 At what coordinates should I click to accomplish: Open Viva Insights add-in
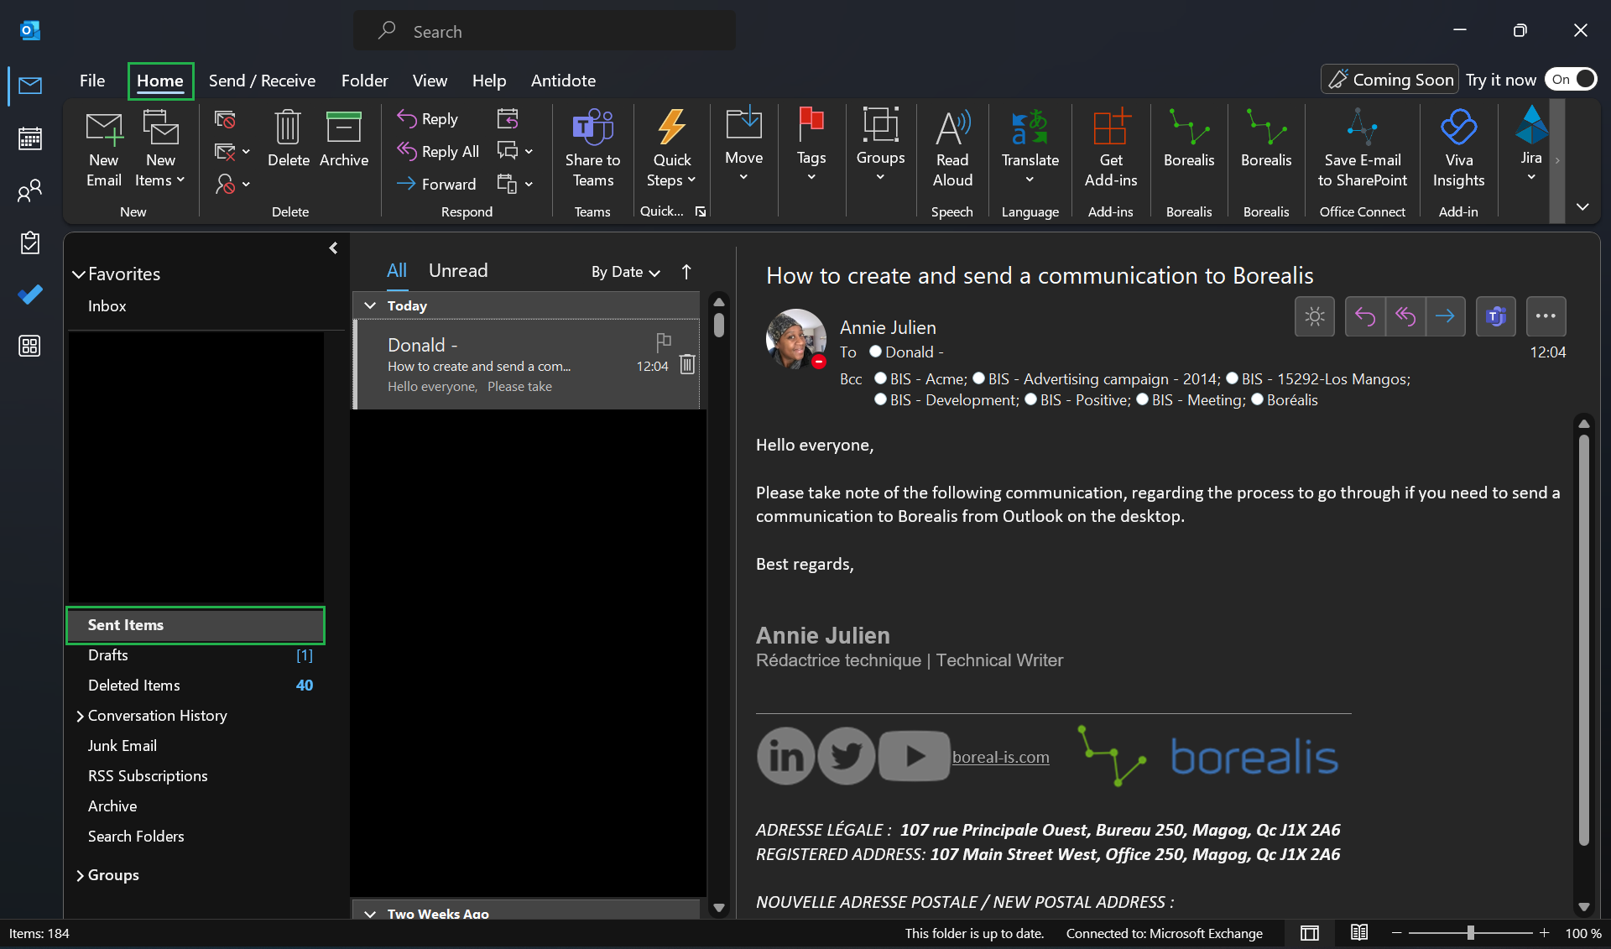coord(1458,149)
